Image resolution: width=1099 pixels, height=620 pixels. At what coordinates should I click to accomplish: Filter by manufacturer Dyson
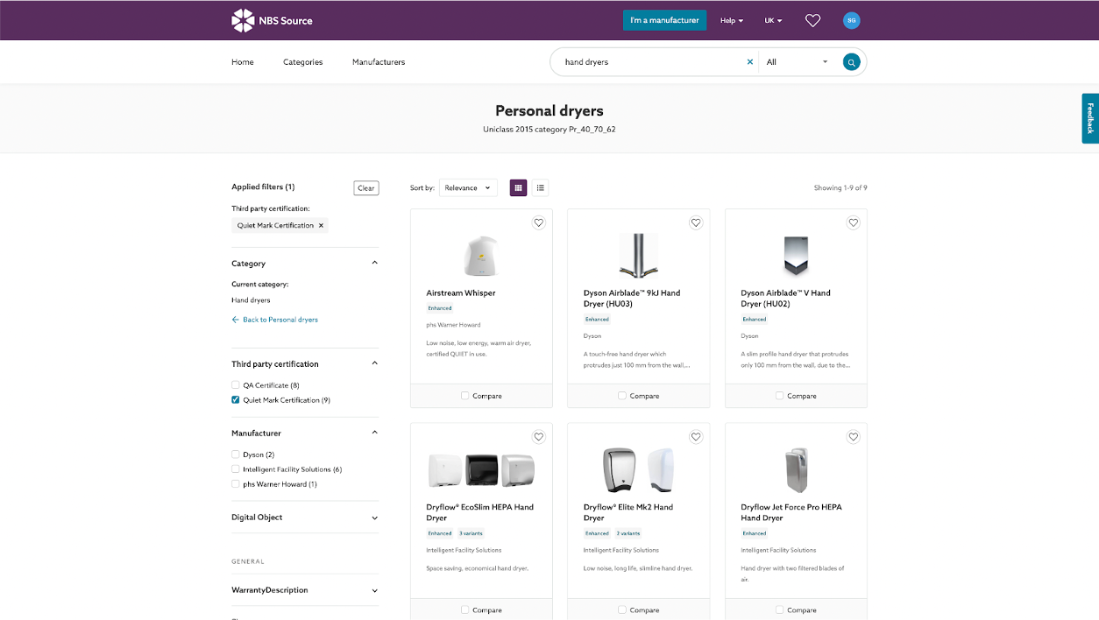(x=235, y=454)
